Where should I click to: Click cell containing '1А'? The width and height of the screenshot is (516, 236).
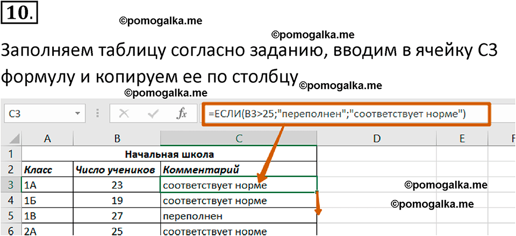pyautogui.click(x=47, y=185)
